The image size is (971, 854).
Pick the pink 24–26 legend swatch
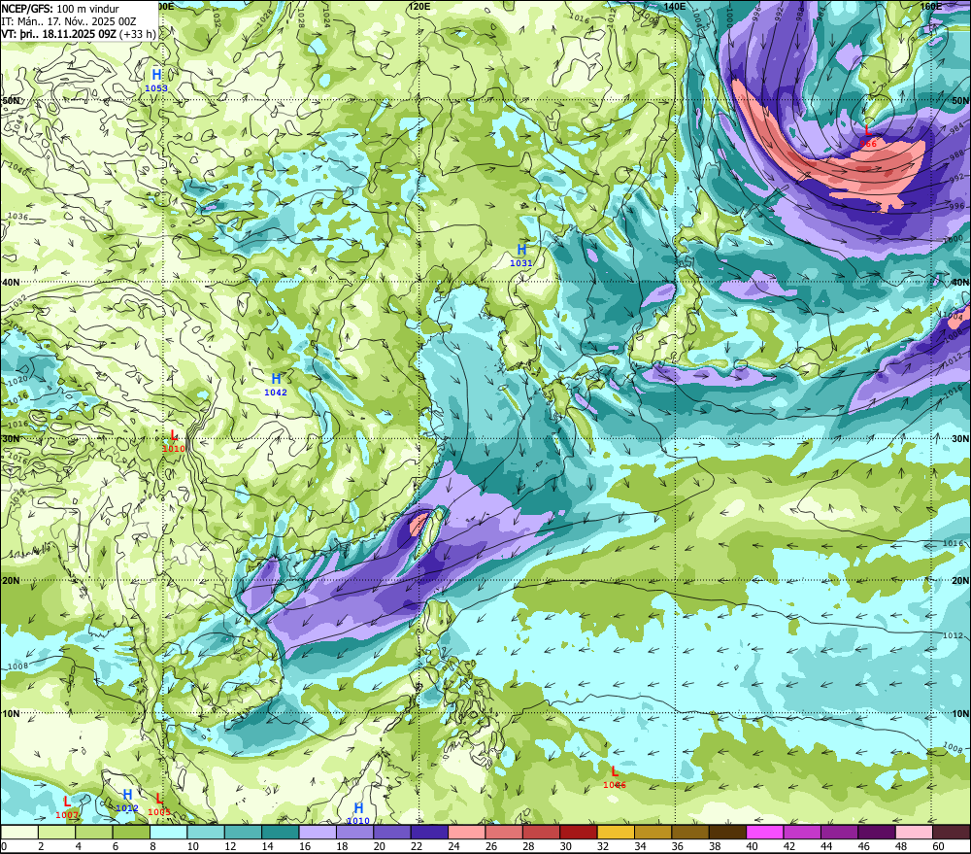467,833
